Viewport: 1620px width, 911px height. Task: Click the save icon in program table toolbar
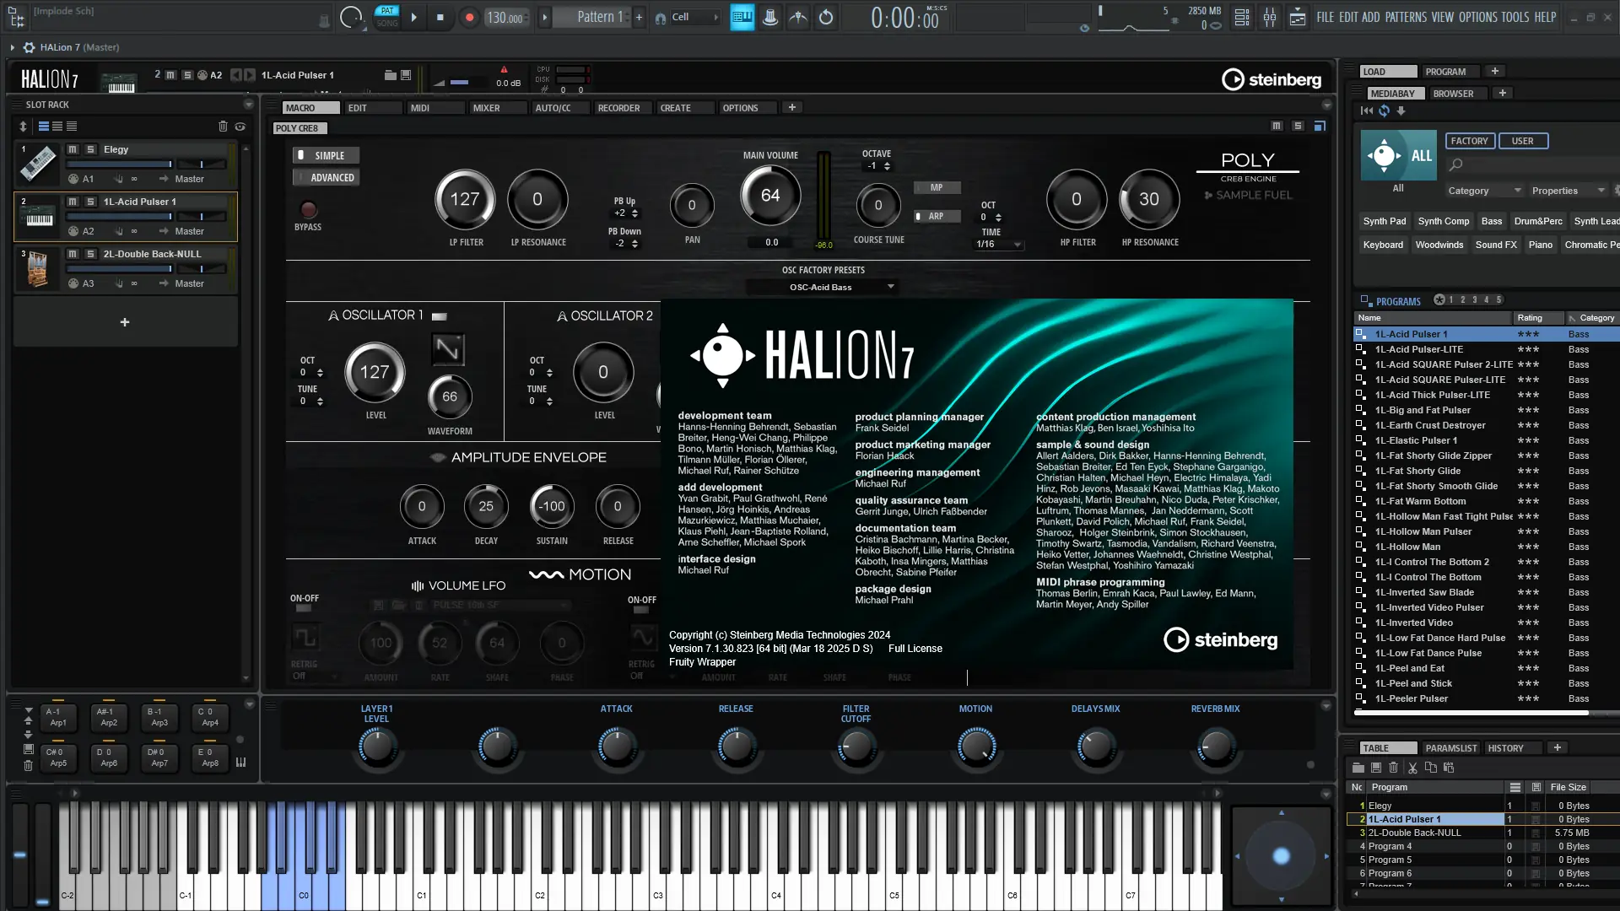click(1376, 768)
